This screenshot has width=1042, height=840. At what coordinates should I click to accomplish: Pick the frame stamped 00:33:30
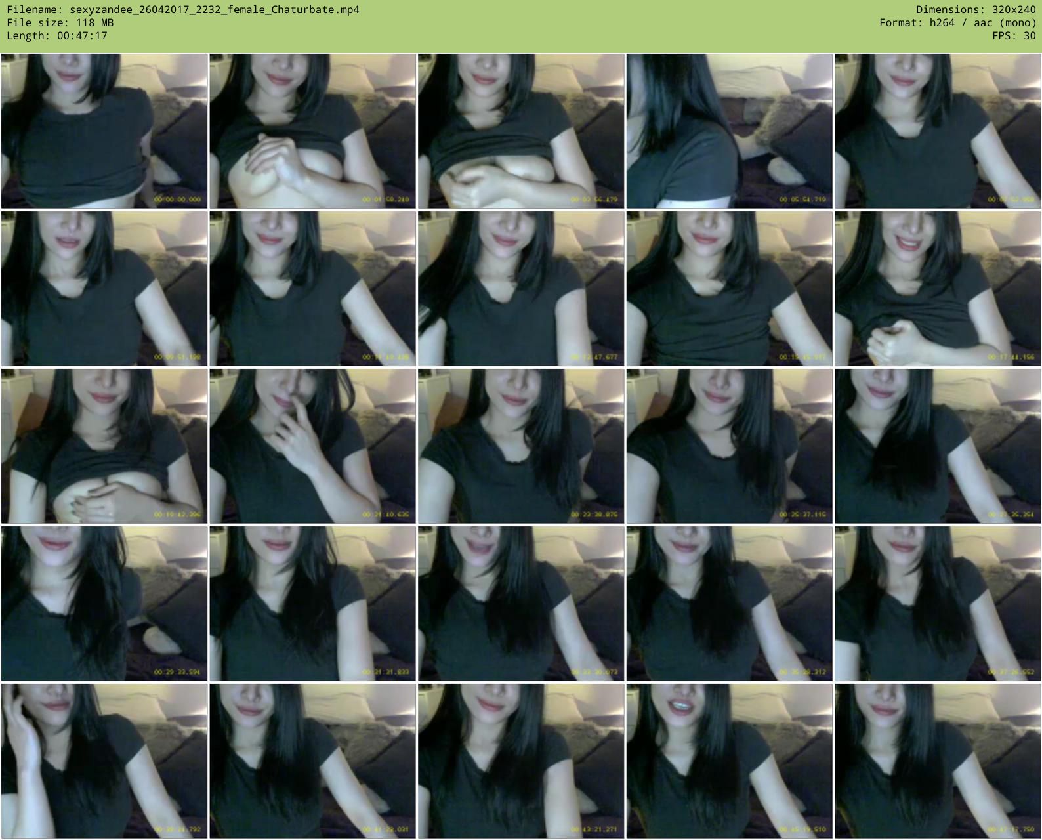[521, 604]
